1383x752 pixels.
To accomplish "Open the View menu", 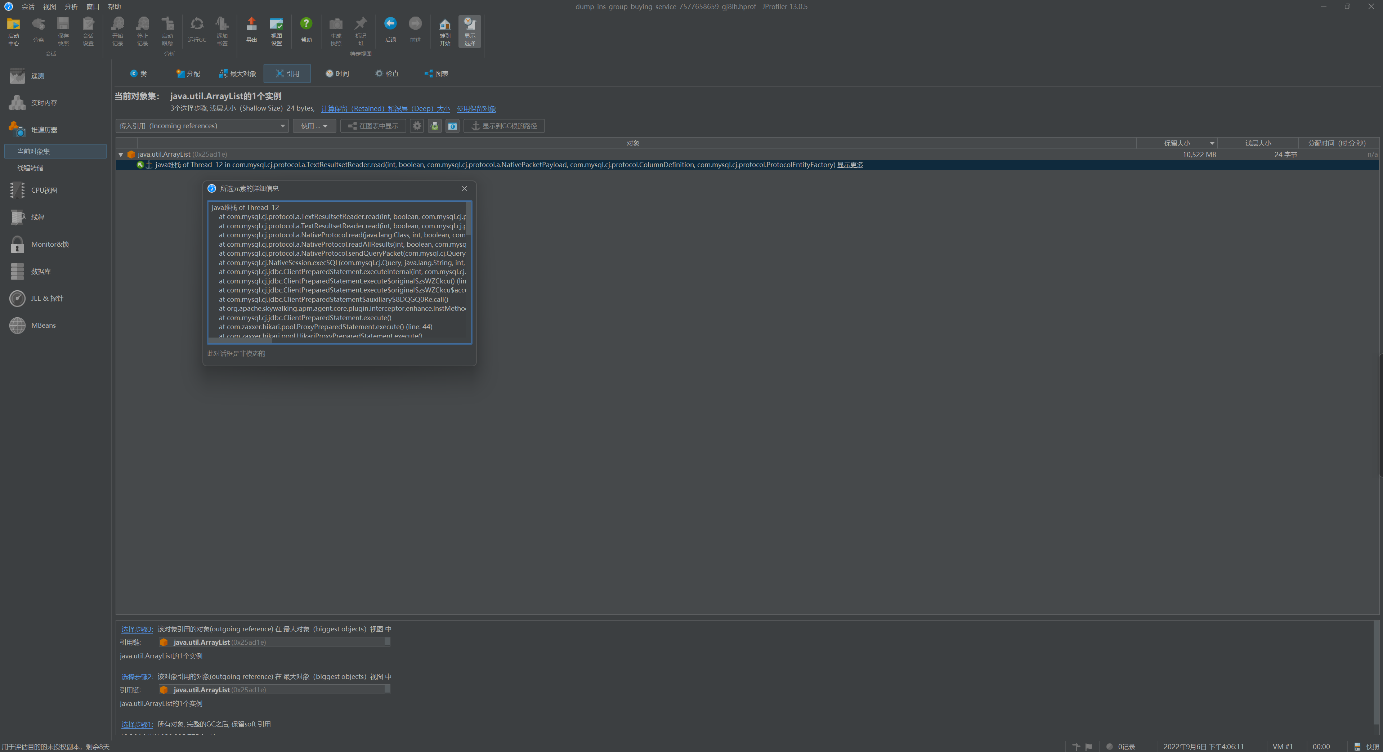I will click(49, 6).
